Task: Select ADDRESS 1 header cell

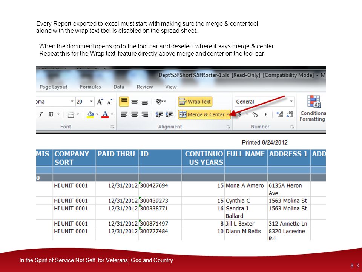Action: pyautogui.click(x=289, y=158)
